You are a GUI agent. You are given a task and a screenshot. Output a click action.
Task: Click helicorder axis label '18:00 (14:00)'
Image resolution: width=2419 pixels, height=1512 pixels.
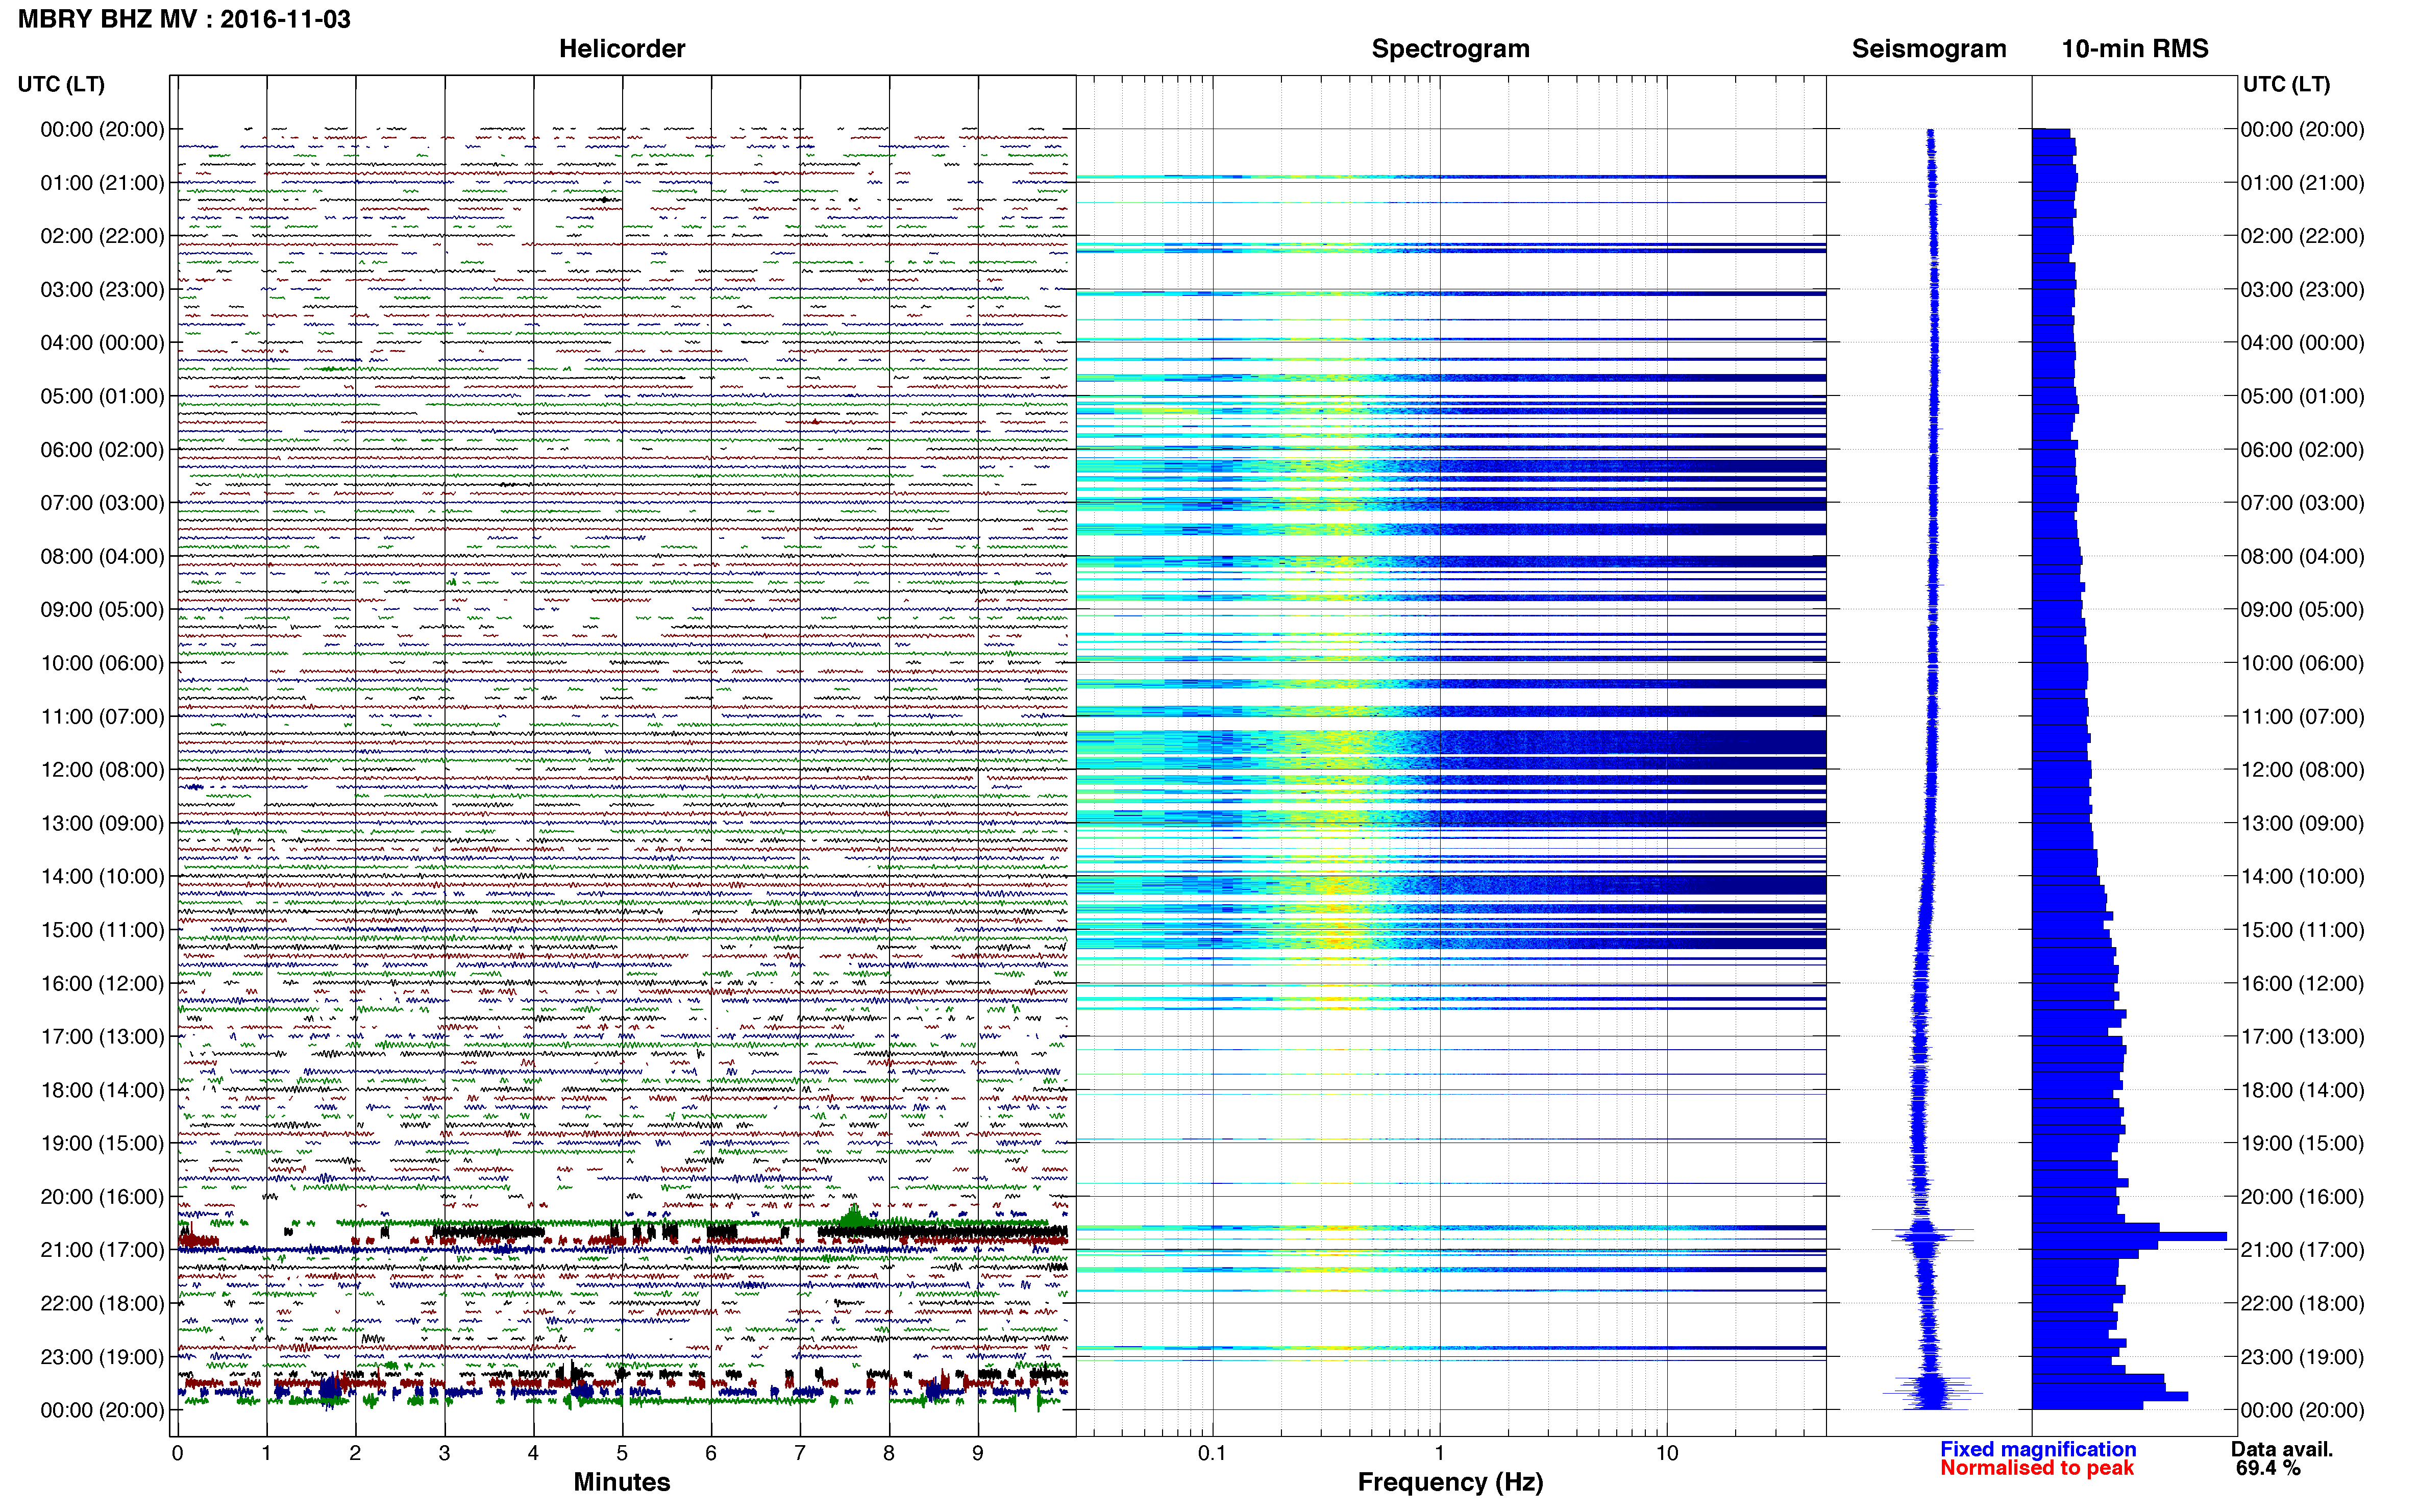(x=102, y=1090)
